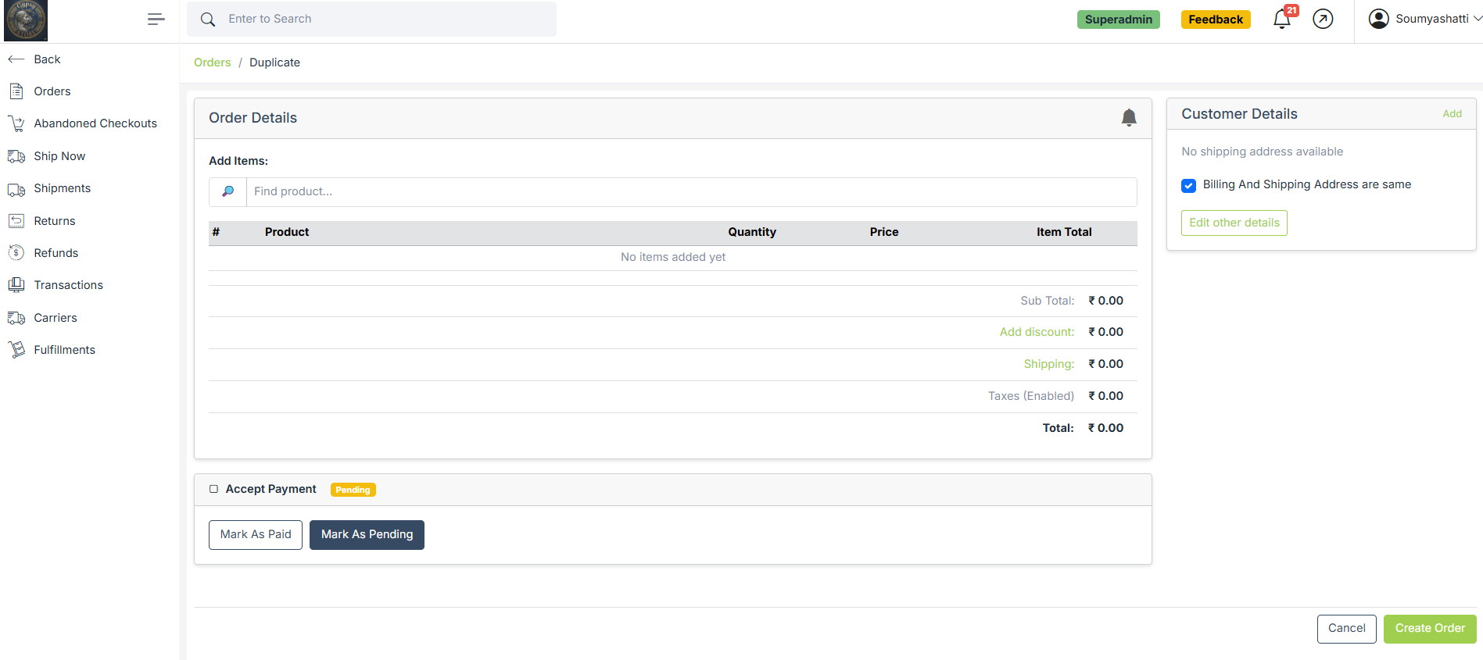Click the magnifier icon beside Find product
The image size is (1483, 660).
tap(227, 192)
